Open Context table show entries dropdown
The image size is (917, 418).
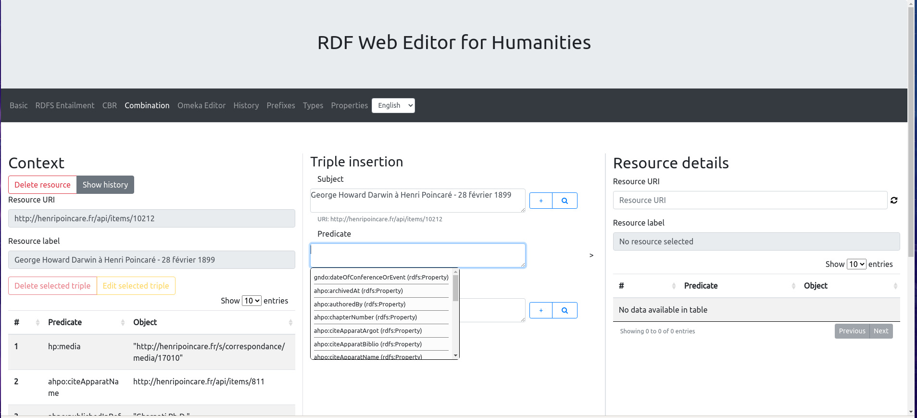(x=251, y=301)
